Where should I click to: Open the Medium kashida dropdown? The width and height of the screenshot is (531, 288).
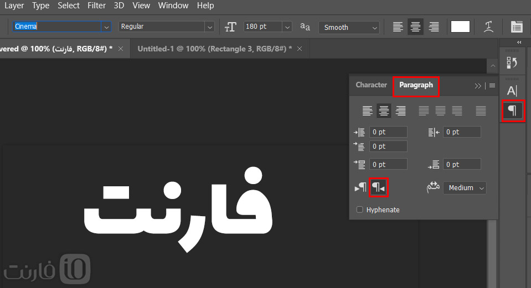point(465,187)
